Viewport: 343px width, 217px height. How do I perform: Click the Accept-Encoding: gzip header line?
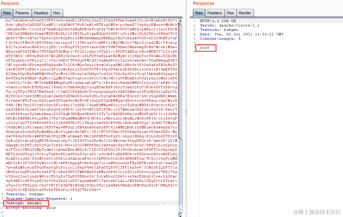pyautogui.click(x=31, y=207)
